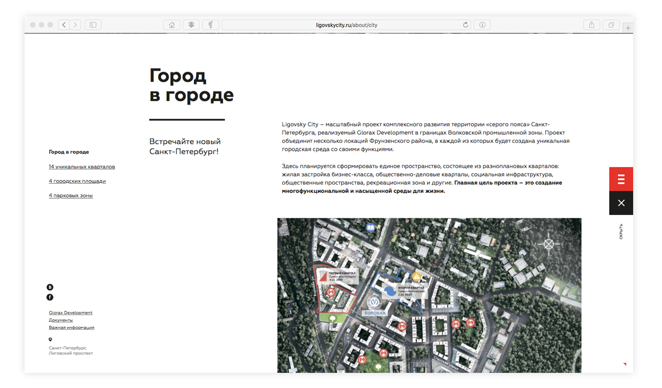
Task: Go back with the Safari back arrow
Action: point(64,25)
